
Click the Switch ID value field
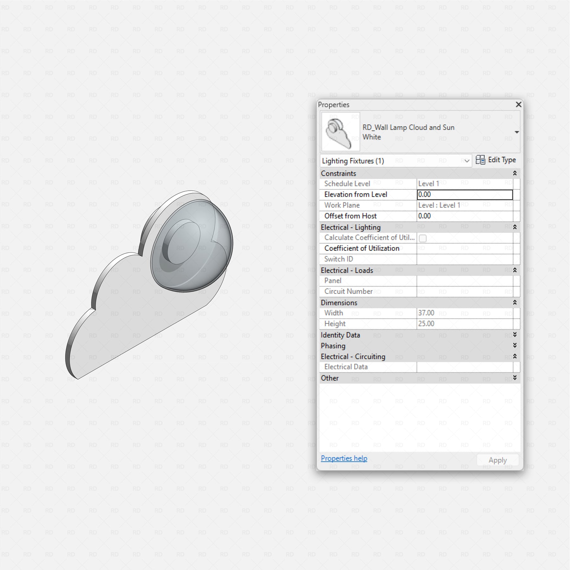coord(464,259)
